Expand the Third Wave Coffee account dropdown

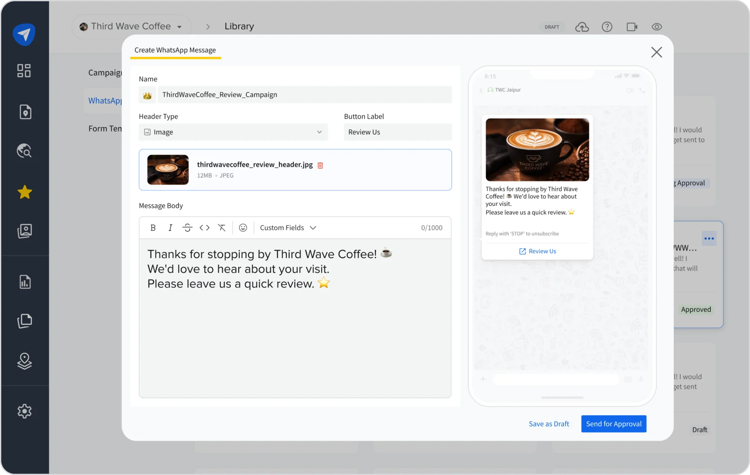[x=132, y=27]
